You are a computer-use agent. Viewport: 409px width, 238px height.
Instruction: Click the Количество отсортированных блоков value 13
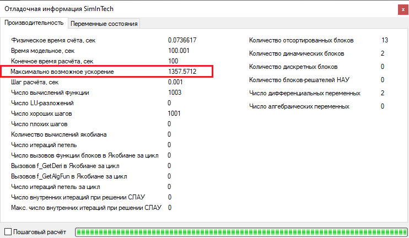click(x=384, y=40)
